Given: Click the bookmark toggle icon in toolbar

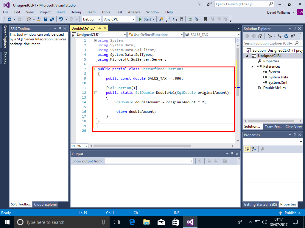Looking at the screenshot, I should pyautogui.click(x=205, y=19).
